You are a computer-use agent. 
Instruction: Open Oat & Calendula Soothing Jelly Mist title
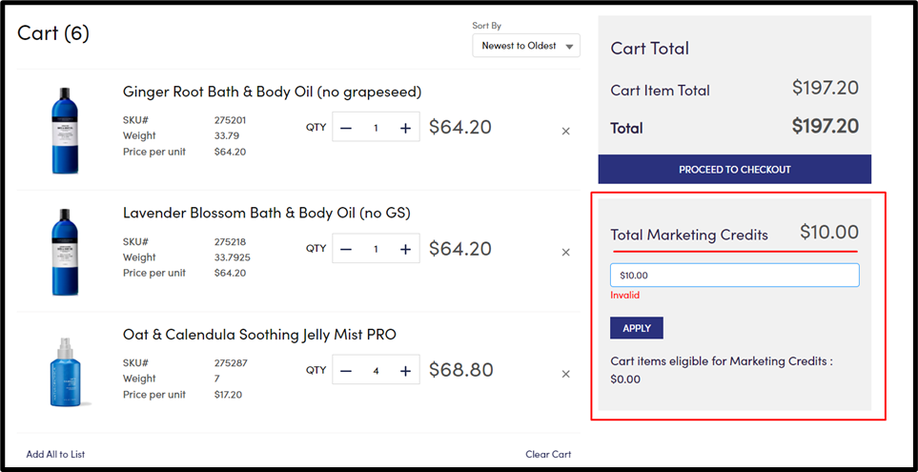tap(259, 335)
